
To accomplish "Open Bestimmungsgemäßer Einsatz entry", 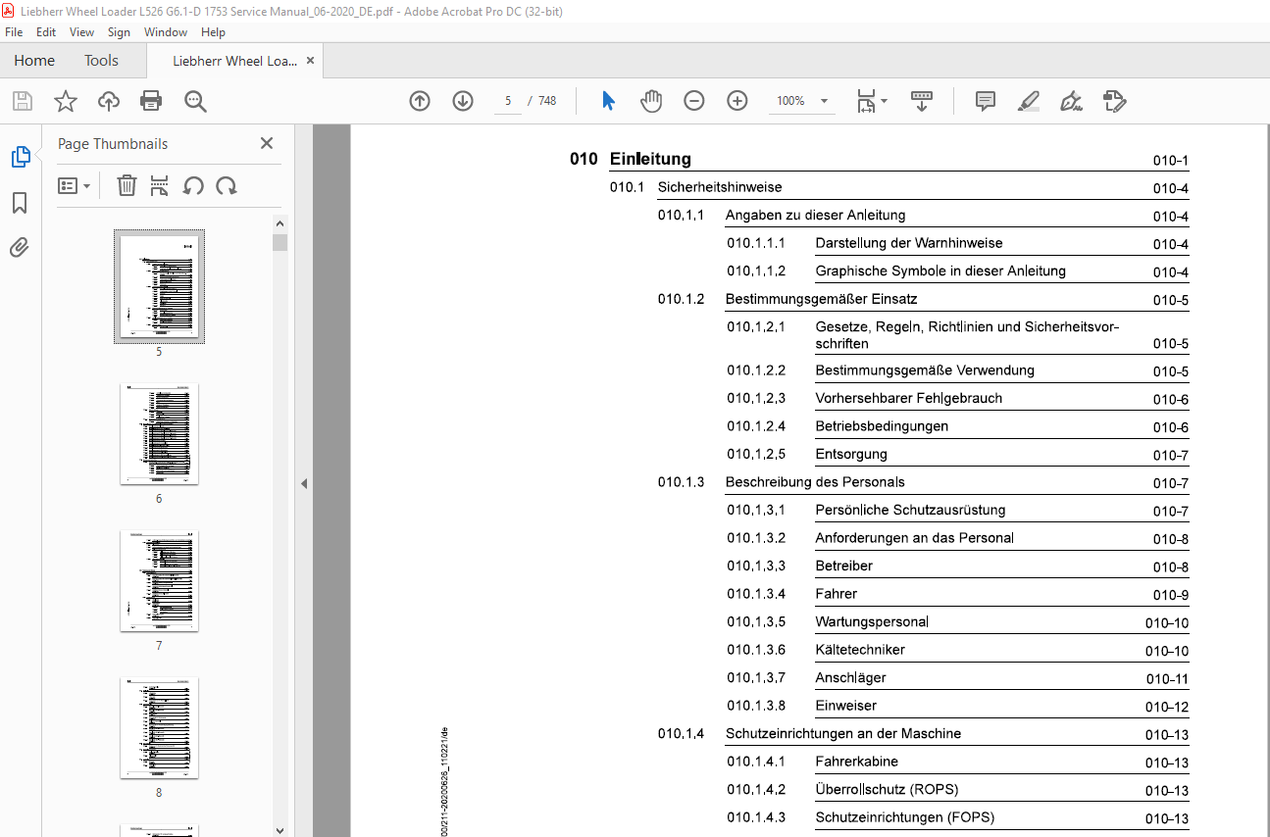I will [821, 299].
